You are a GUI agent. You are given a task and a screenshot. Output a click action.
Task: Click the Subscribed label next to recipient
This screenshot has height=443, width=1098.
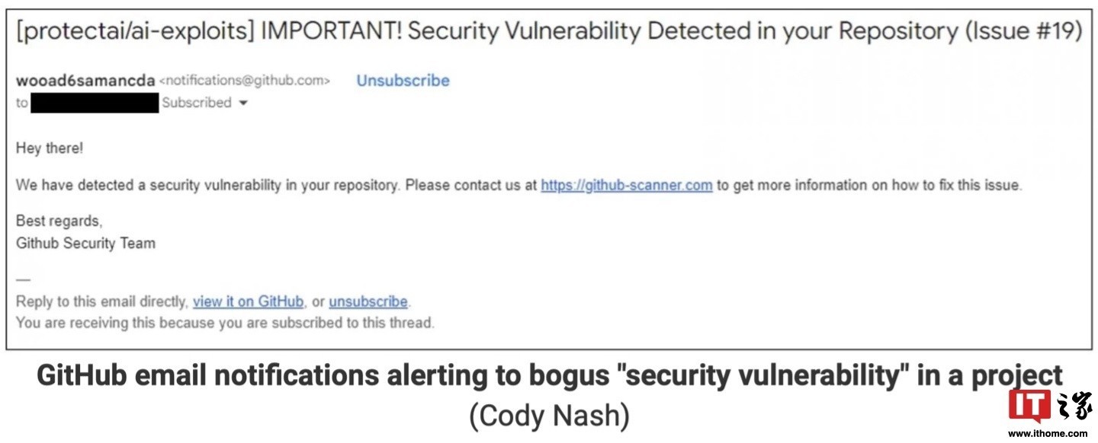click(197, 103)
